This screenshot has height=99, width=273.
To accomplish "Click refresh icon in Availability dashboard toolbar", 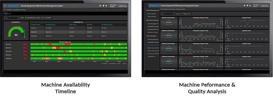I will click(123, 10).
